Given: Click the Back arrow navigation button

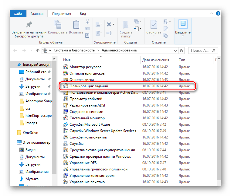Looking at the screenshot, I should (15, 51).
